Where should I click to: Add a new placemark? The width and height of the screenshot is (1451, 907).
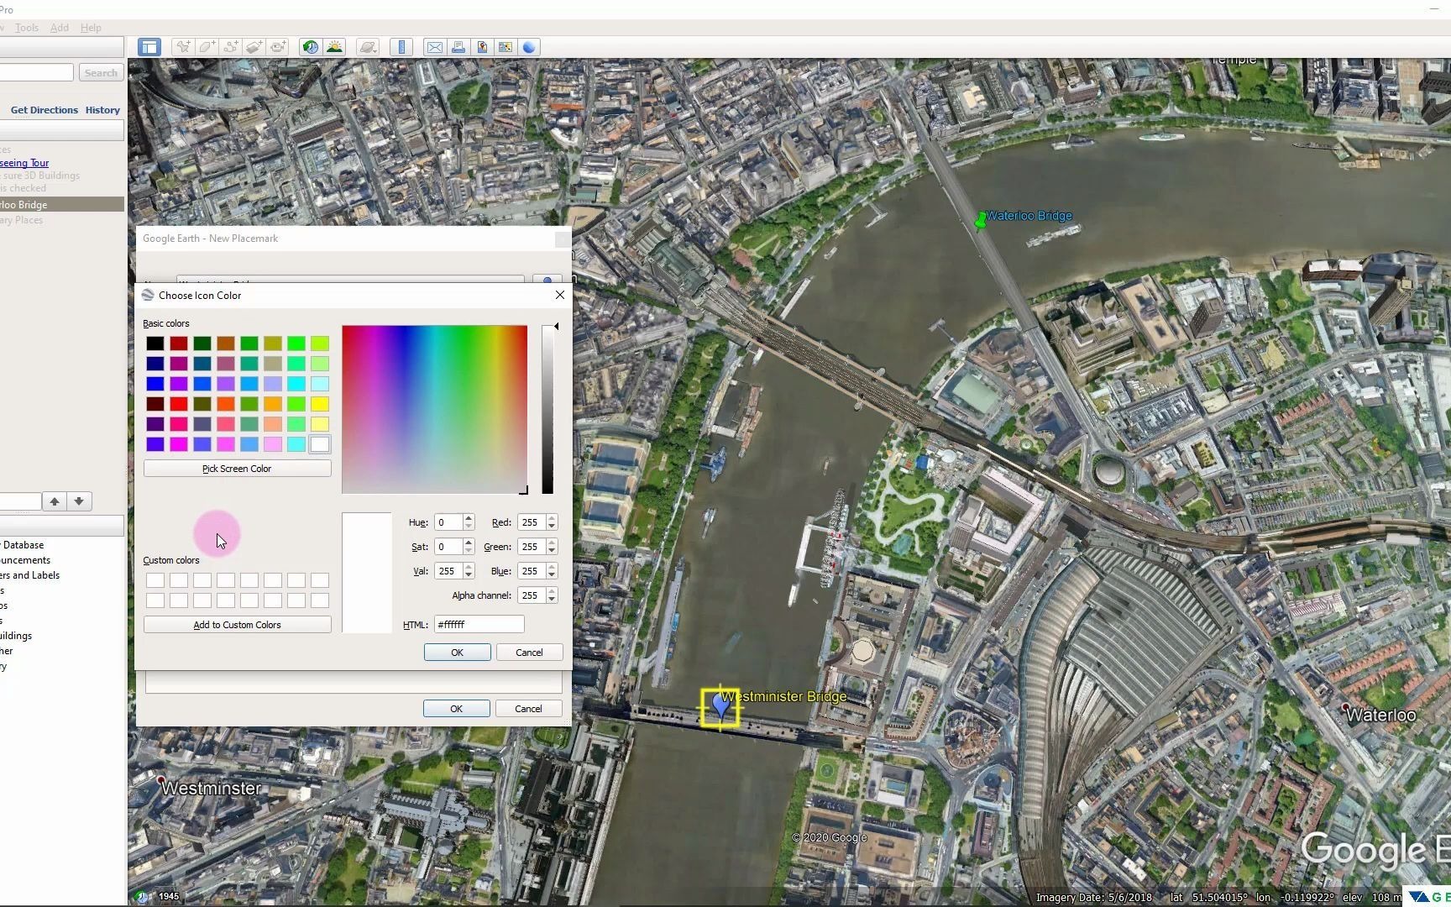183,47
